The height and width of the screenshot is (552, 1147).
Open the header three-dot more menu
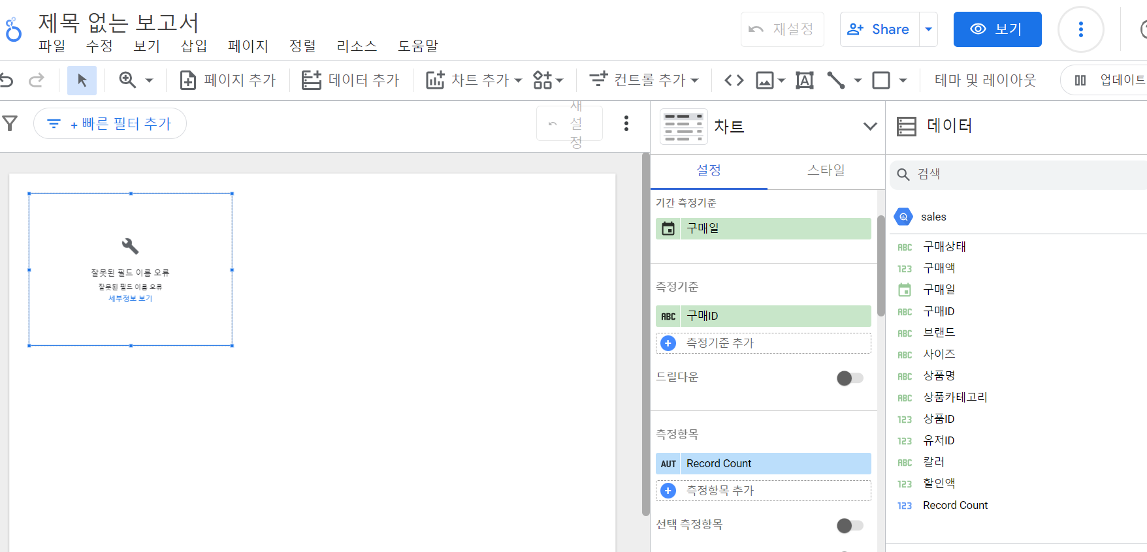[1081, 29]
